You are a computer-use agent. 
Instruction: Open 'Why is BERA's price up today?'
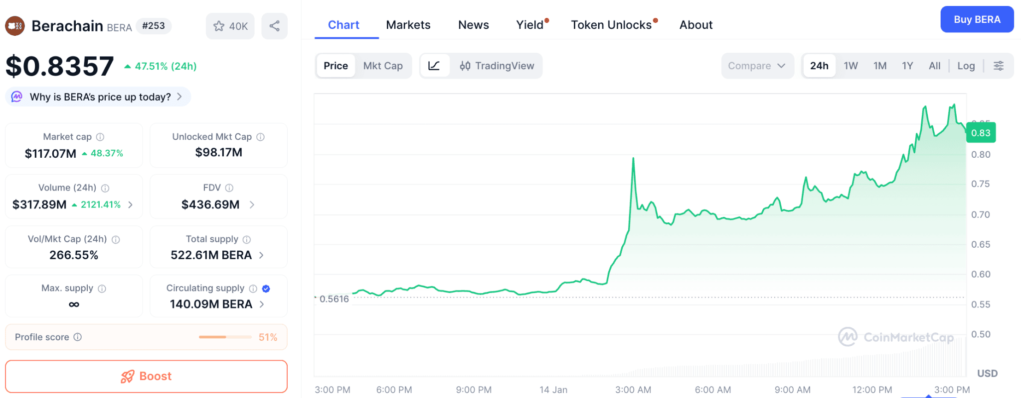tap(97, 97)
